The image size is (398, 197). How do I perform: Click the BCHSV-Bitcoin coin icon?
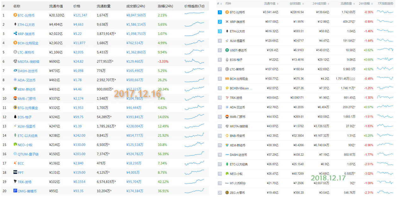click(227, 88)
